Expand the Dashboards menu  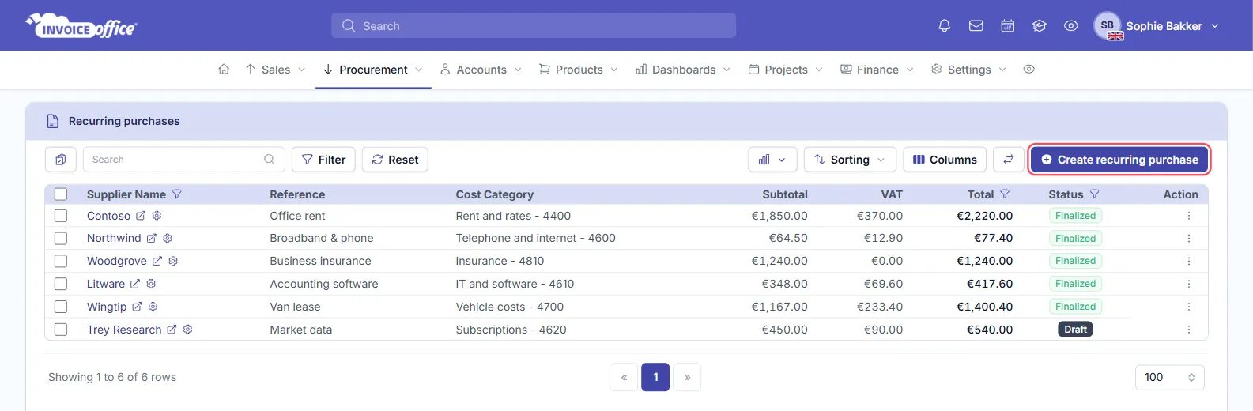[x=683, y=70]
